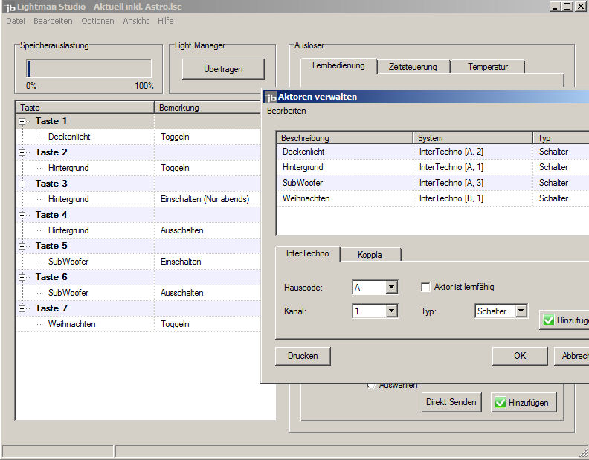The width and height of the screenshot is (589, 460).
Task: Switch to the Zeitsteuerung tab
Action: coord(413,67)
